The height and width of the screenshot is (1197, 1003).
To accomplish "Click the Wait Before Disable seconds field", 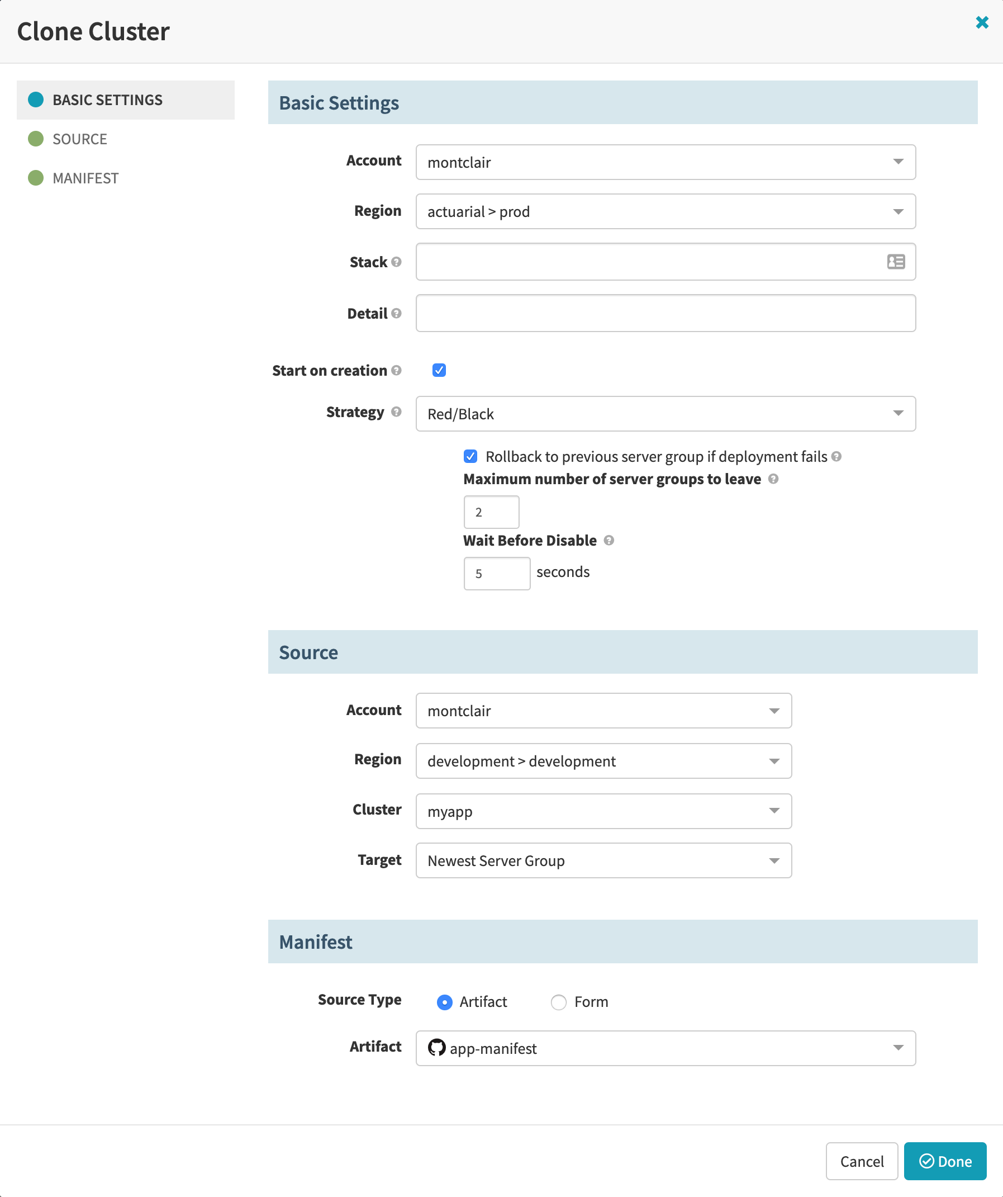I will pos(497,574).
